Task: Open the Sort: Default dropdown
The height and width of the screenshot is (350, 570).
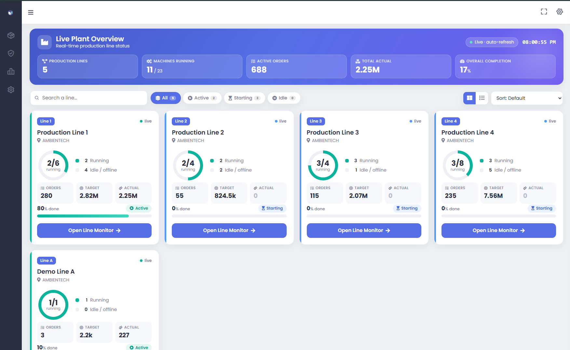Action: point(527,98)
